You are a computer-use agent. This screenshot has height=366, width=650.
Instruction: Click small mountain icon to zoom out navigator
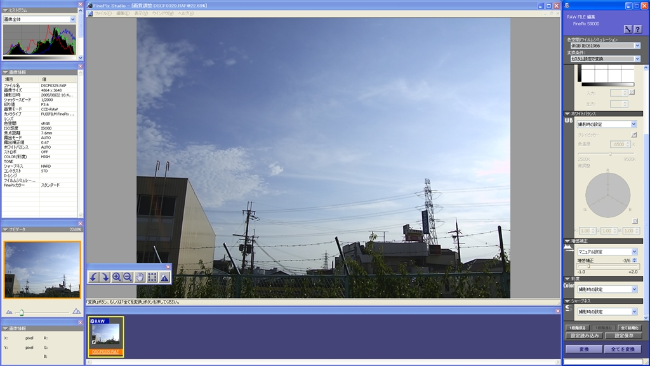[x=9, y=311]
